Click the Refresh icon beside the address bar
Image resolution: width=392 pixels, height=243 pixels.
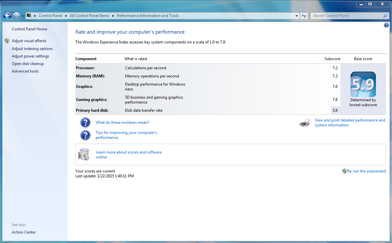[x=304, y=16]
